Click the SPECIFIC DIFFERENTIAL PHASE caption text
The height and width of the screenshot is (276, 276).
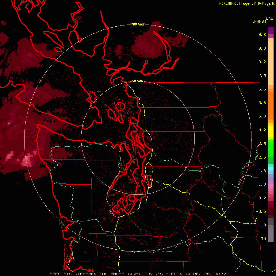(87, 274)
